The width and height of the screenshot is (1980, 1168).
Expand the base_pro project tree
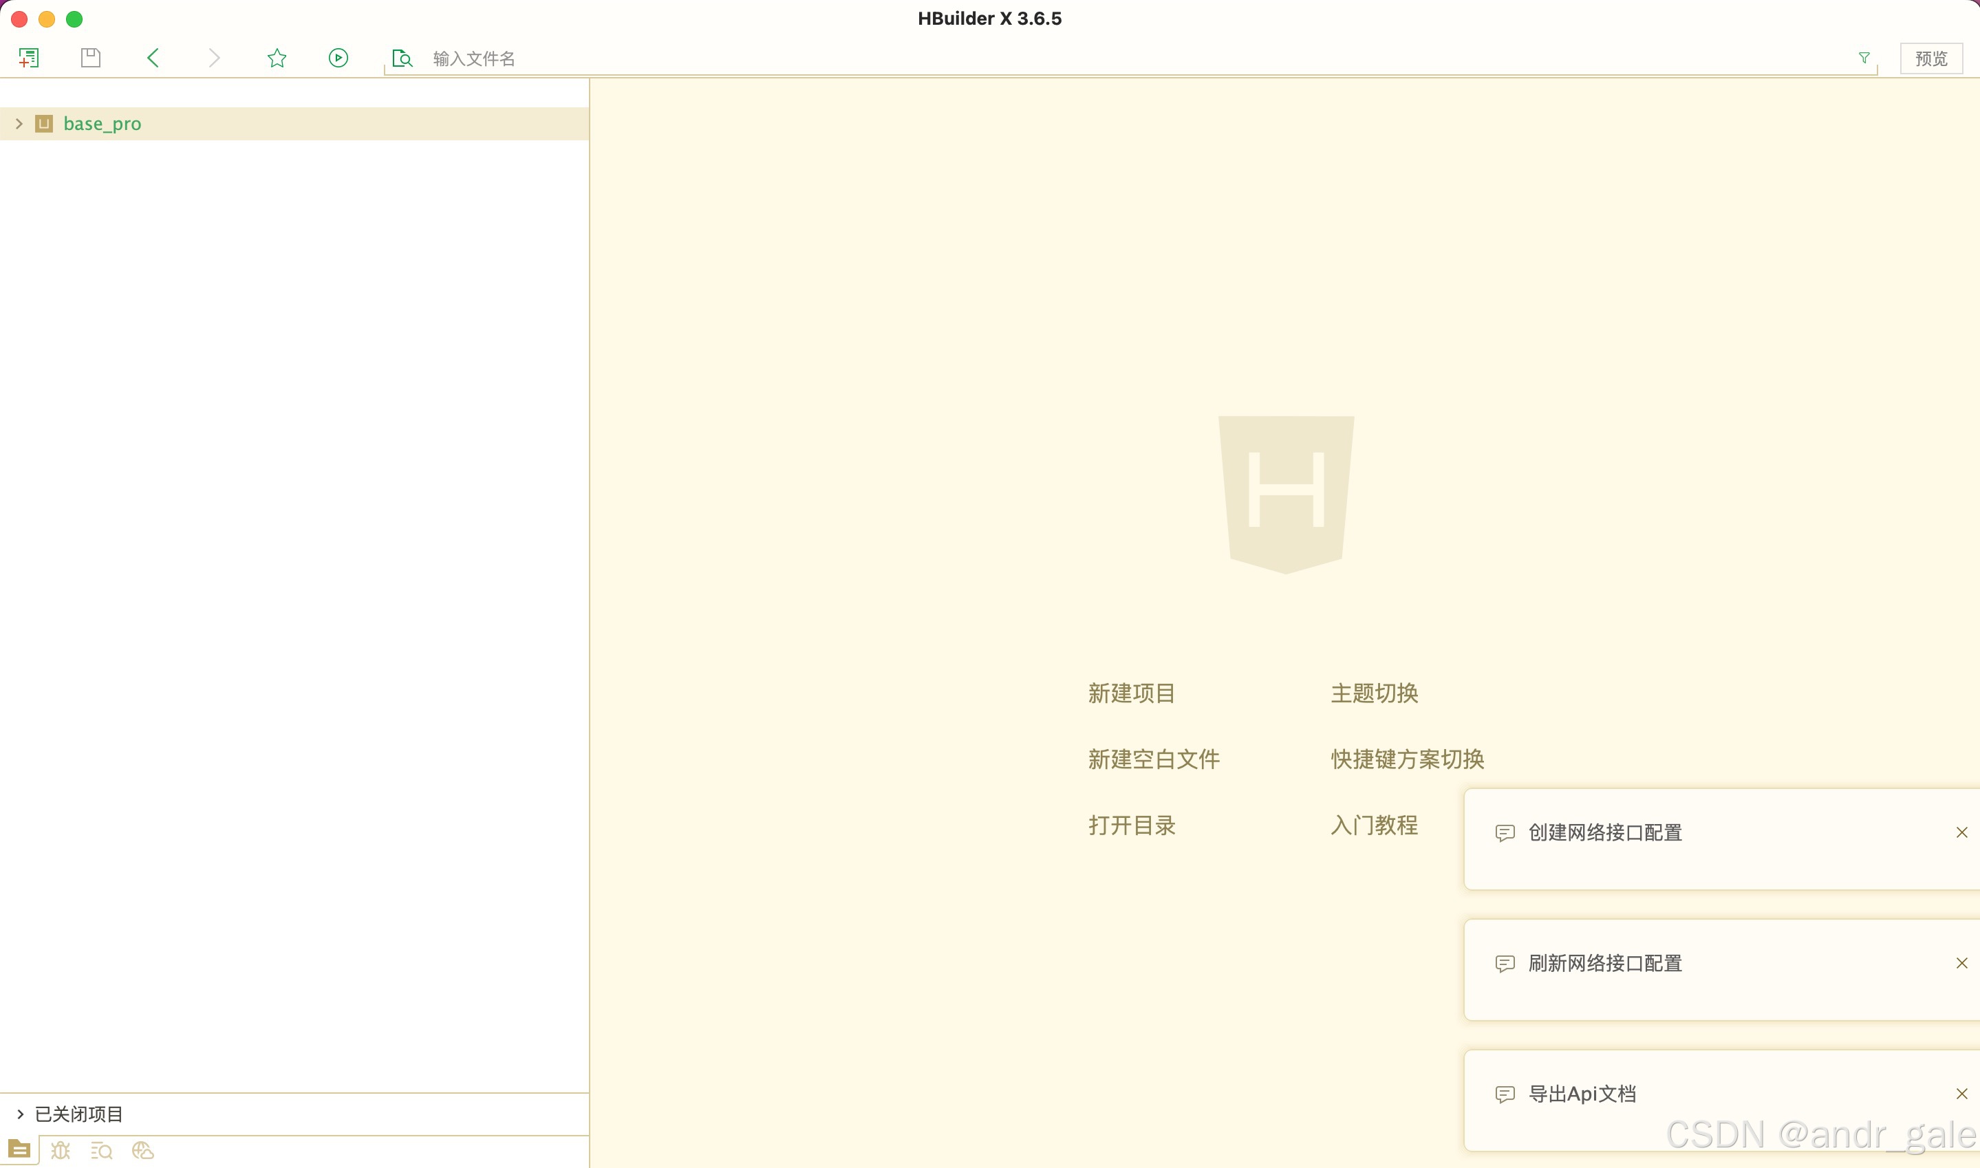[x=18, y=124]
